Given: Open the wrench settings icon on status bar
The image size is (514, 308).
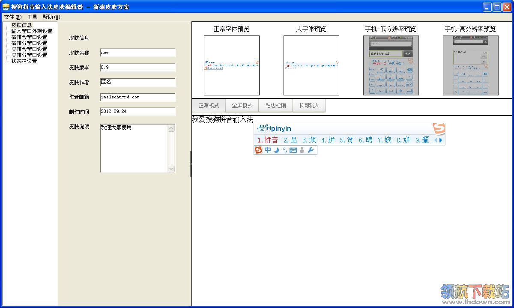Looking at the screenshot, I should pos(311,150).
